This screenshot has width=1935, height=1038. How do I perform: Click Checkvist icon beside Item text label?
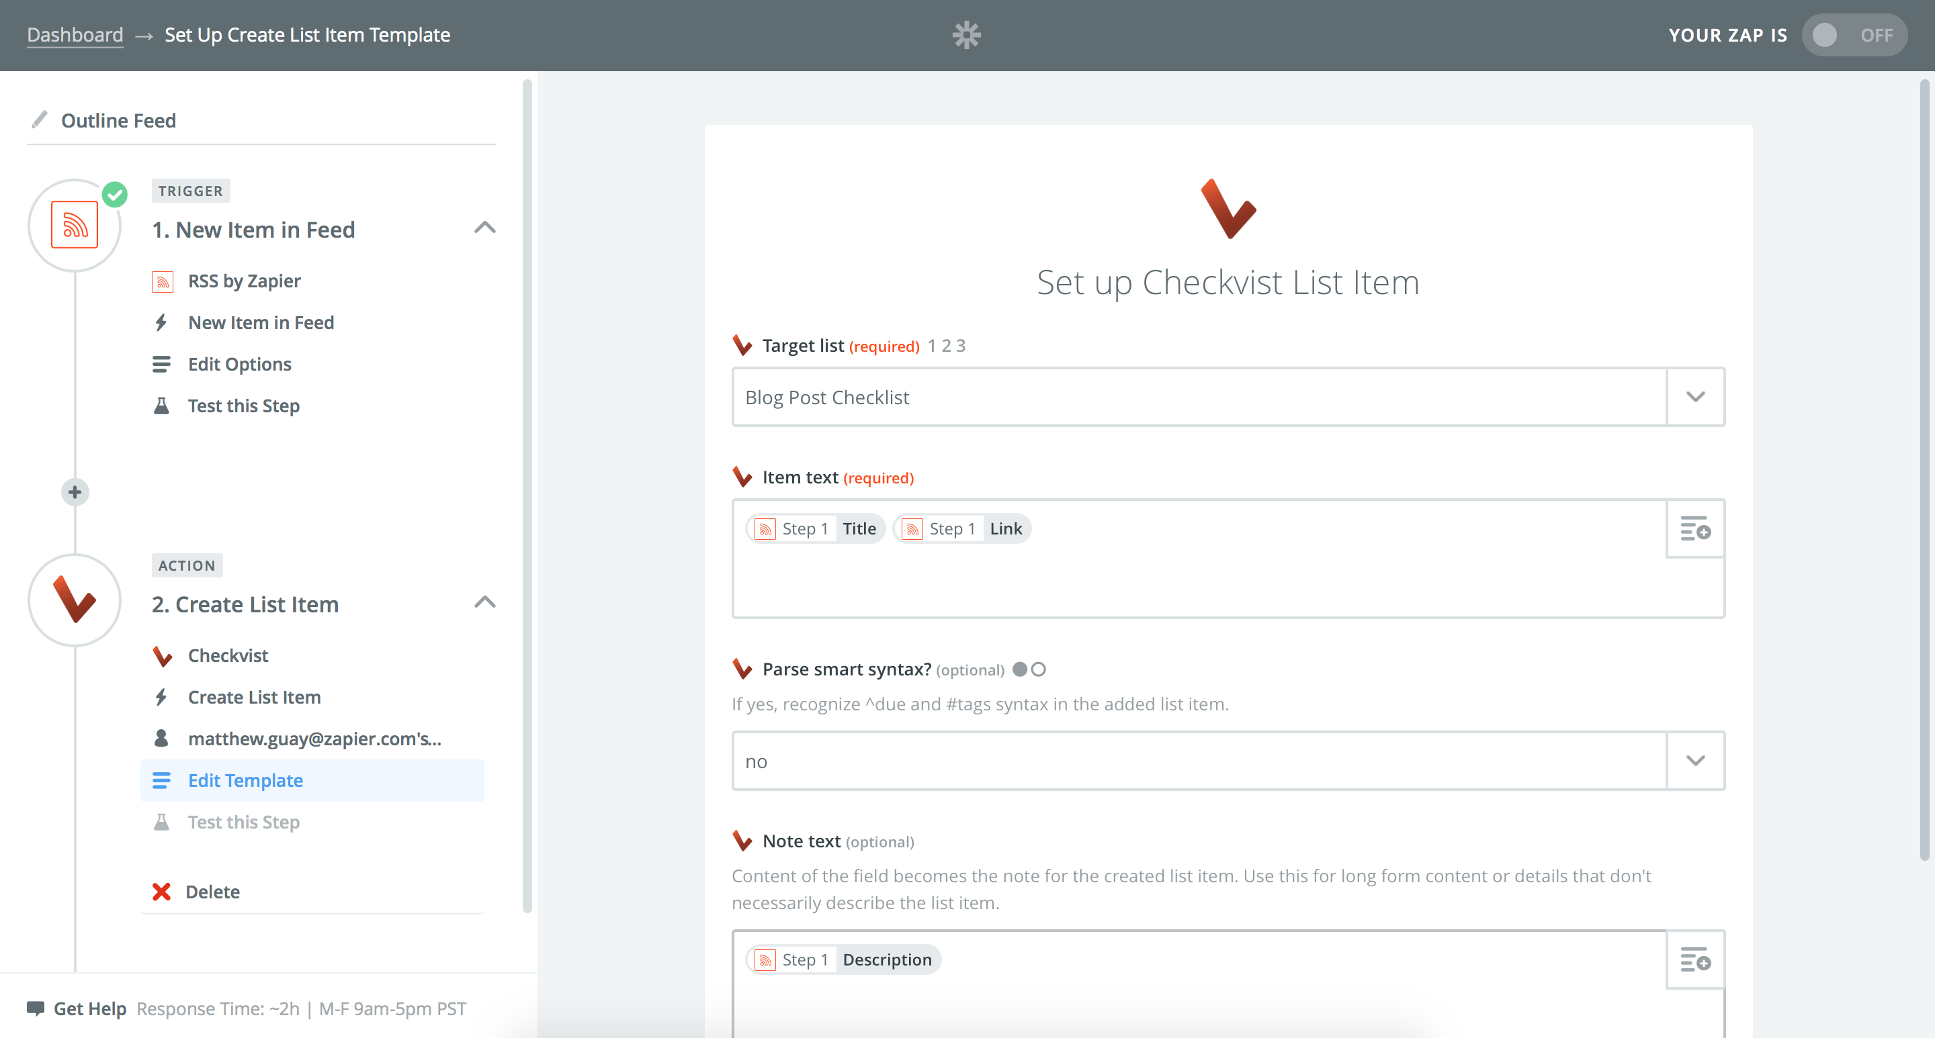742,477
